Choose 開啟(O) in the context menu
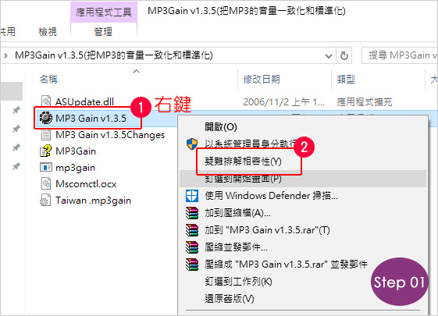438x316 pixels. click(x=302, y=126)
